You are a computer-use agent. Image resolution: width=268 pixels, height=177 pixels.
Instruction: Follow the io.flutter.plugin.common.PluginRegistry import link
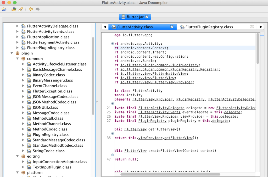(x=159, y=65)
